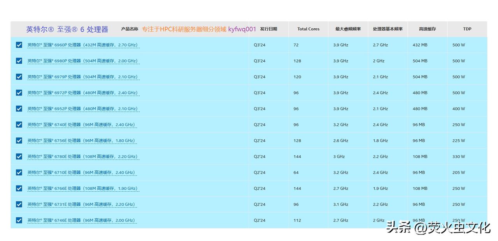Select Q3'24 release date in 6960P row
498x241 pixels.
coord(260,45)
